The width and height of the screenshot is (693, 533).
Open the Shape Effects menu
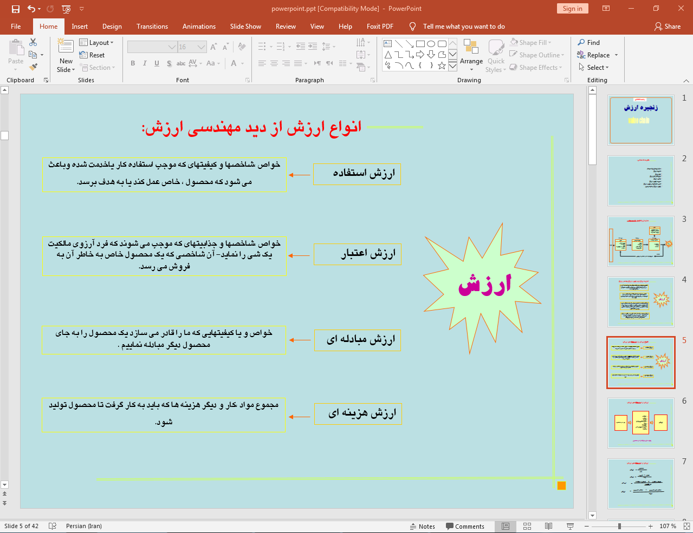tap(536, 67)
